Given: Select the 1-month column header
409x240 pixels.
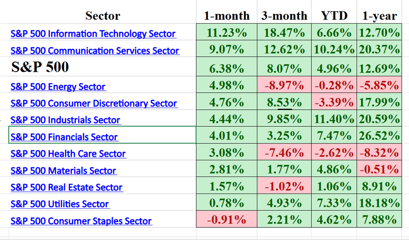Looking at the screenshot, I should 227,16.
